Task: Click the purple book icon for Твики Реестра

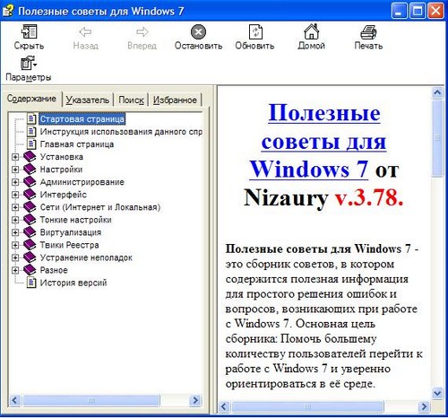Action: pos(30,245)
